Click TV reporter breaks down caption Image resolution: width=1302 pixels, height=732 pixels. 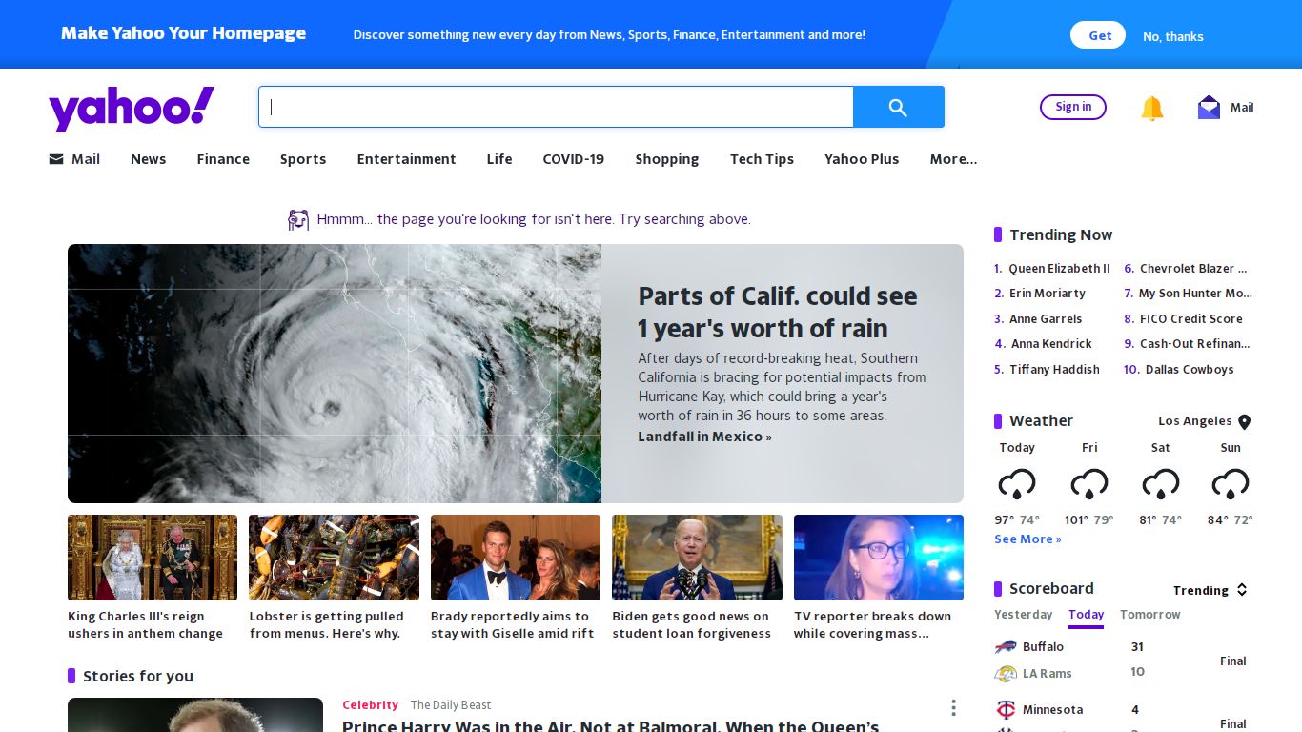pos(872,625)
